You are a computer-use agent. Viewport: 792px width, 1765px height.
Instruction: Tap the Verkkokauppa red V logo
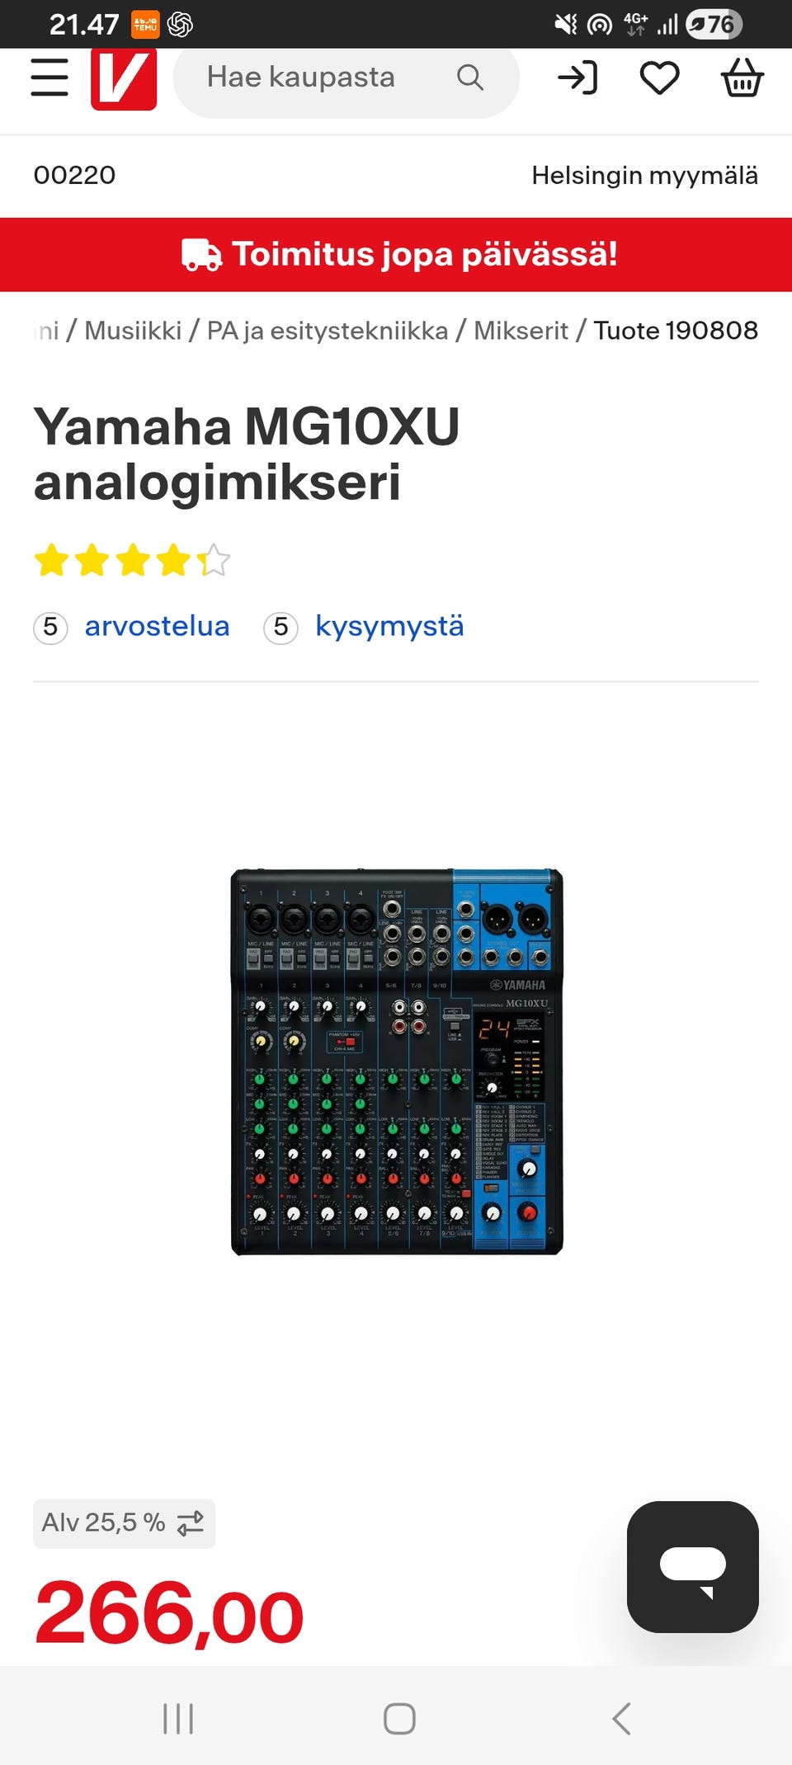[x=124, y=78]
